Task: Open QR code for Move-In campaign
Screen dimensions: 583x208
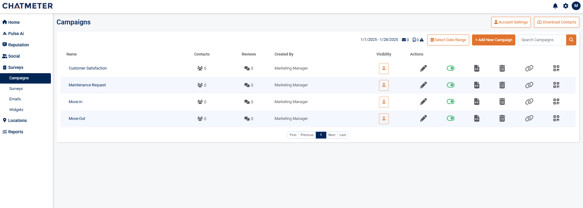Action: tap(556, 102)
